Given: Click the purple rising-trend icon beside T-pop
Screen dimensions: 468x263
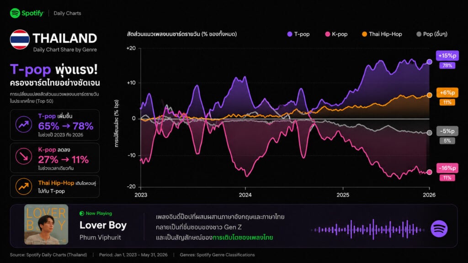Looking at the screenshot, I should [x=24, y=124].
